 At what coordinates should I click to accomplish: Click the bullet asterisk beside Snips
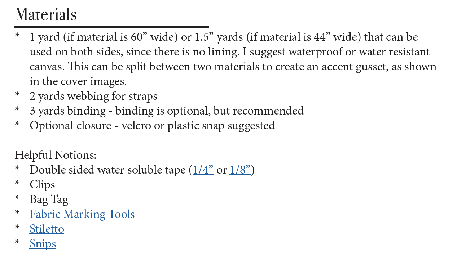point(17,242)
